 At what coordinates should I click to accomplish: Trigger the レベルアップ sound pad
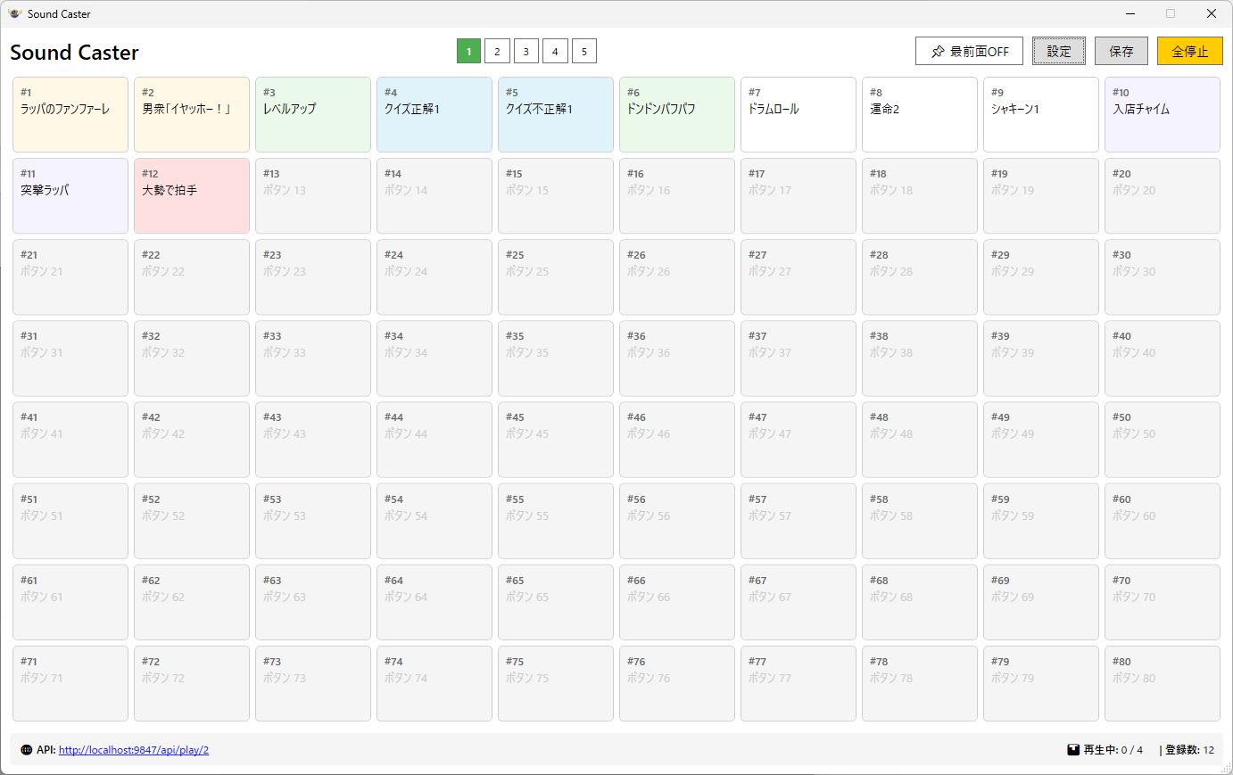click(x=312, y=114)
